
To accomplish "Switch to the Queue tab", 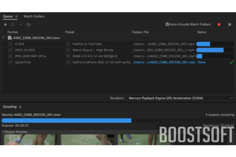I will pos(8,16).
